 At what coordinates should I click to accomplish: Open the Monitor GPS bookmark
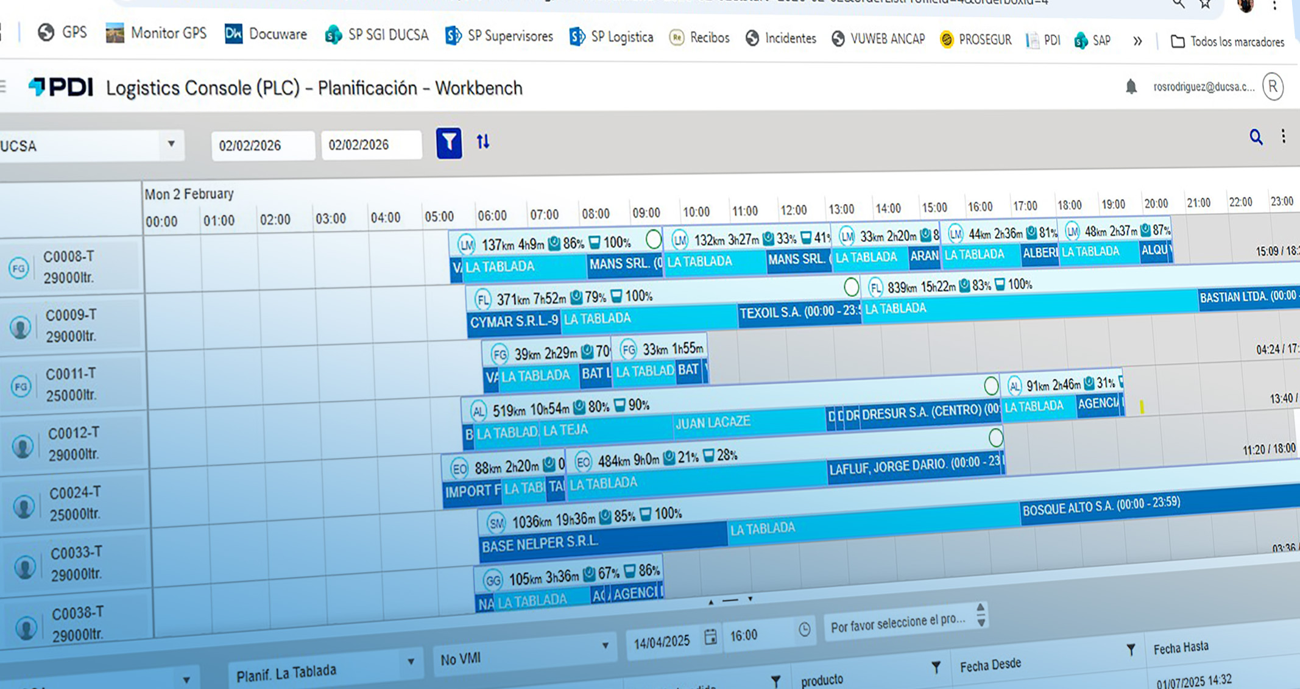pos(157,33)
